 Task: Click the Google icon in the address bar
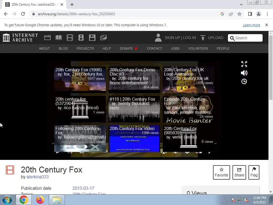tap(222, 14)
